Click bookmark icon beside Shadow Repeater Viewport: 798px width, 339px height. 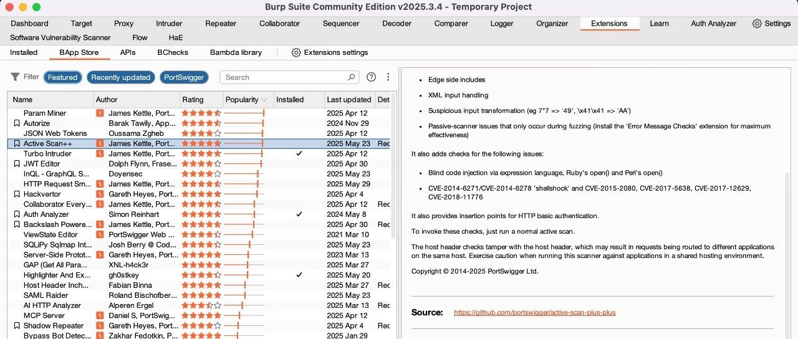(17, 325)
